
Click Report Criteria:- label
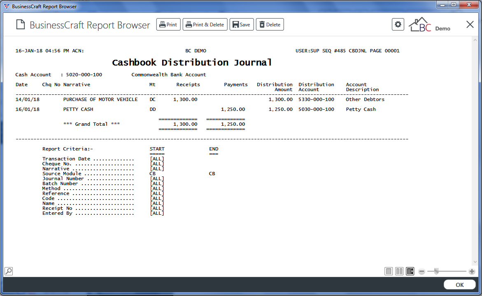point(68,149)
